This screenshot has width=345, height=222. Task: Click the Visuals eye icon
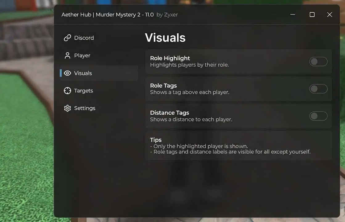point(67,73)
